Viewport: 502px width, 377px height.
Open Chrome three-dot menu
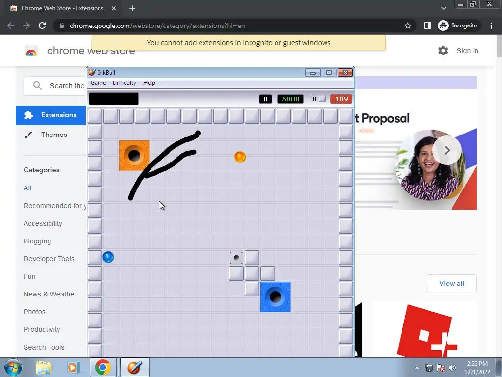point(491,26)
